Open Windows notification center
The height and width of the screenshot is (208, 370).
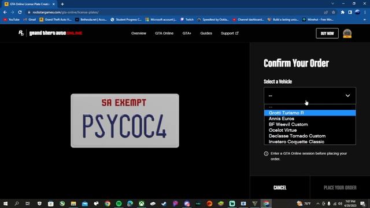(363, 203)
